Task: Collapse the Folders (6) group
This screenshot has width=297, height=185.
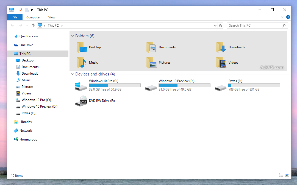Action: coord(73,36)
